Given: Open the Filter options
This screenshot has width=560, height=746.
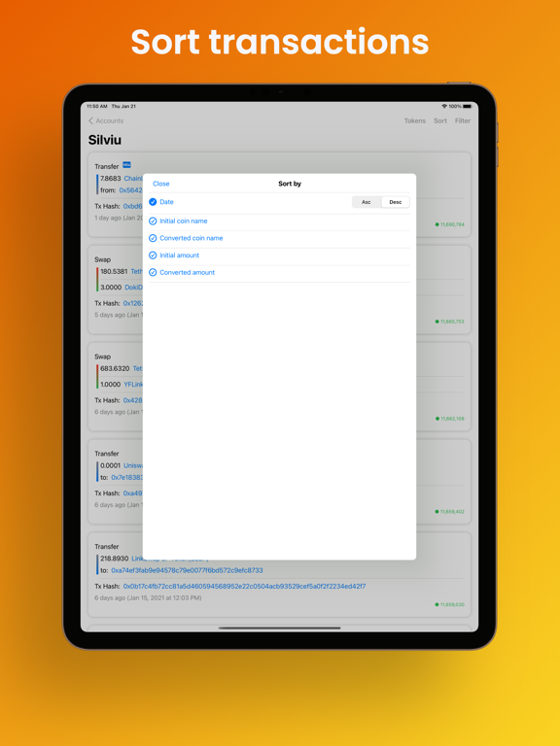Looking at the screenshot, I should click(x=463, y=120).
